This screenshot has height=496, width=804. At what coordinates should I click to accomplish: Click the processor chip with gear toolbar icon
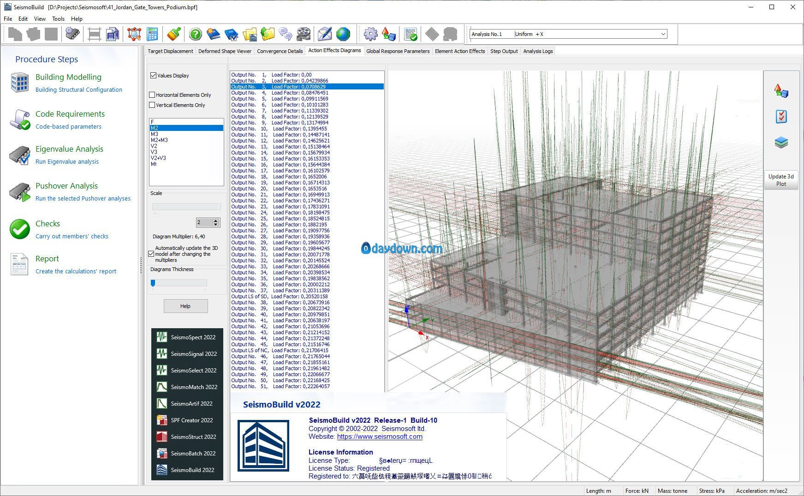72,34
